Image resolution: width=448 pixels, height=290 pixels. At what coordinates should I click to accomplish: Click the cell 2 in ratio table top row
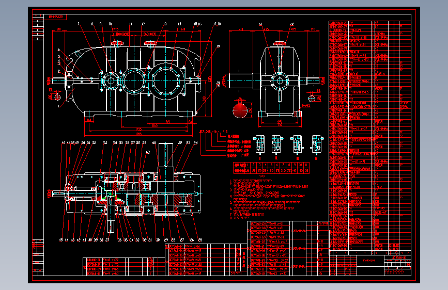(253, 165)
